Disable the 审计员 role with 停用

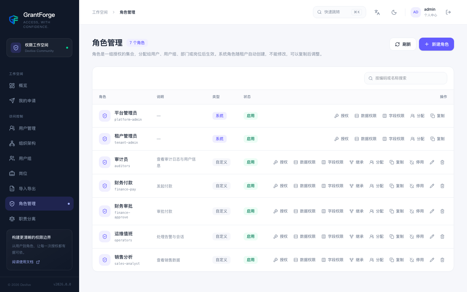point(417,162)
